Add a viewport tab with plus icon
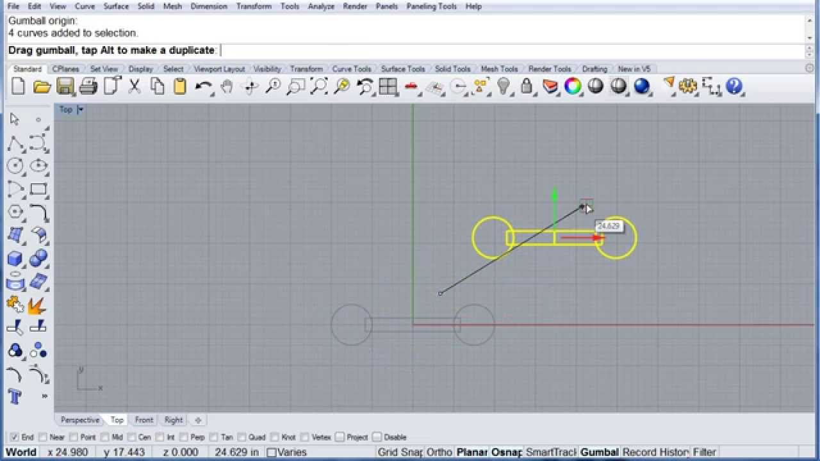Viewport: 820px width, 461px height. click(x=198, y=420)
